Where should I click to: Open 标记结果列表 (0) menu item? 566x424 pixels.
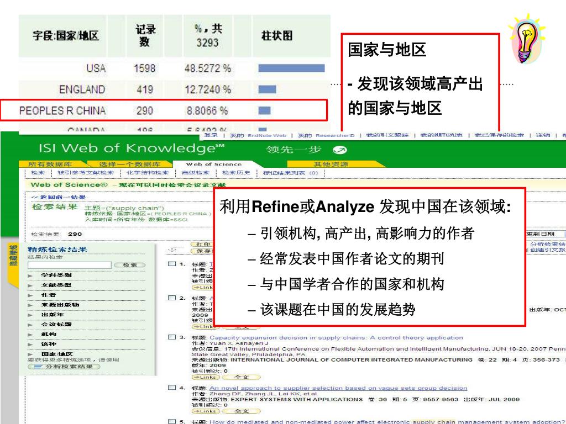tap(291, 173)
